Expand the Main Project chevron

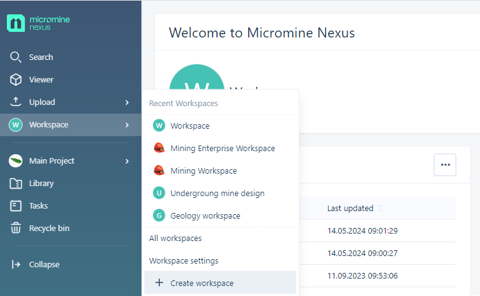click(x=127, y=161)
